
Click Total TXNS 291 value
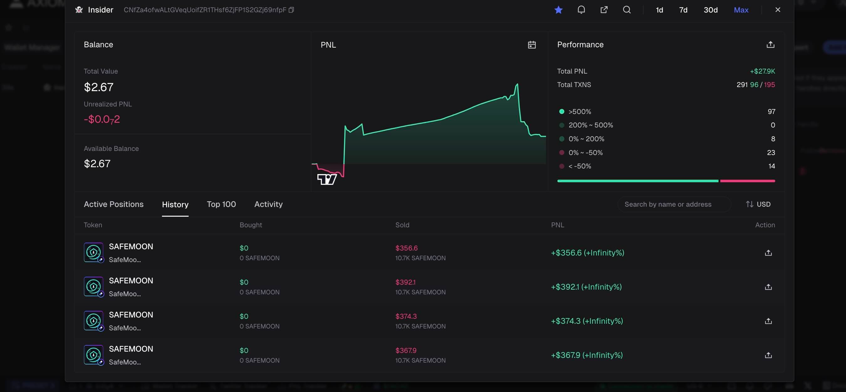pos(742,85)
